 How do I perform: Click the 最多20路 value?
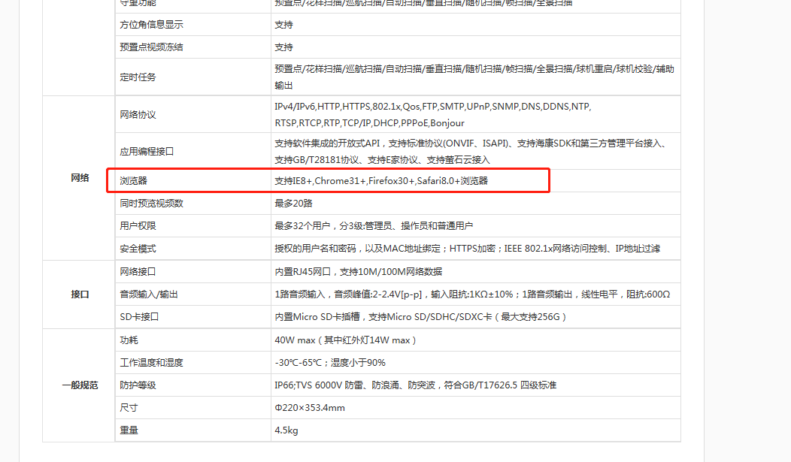pos(293,204)
